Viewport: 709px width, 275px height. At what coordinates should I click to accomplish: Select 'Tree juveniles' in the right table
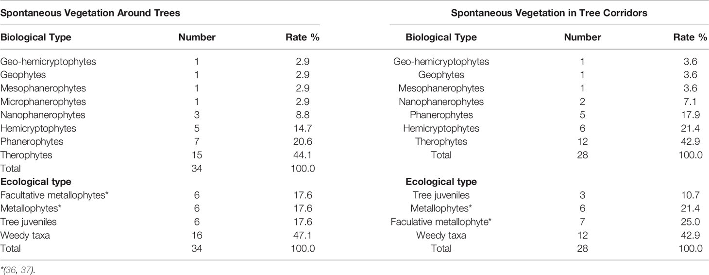(x=441, y=195)
